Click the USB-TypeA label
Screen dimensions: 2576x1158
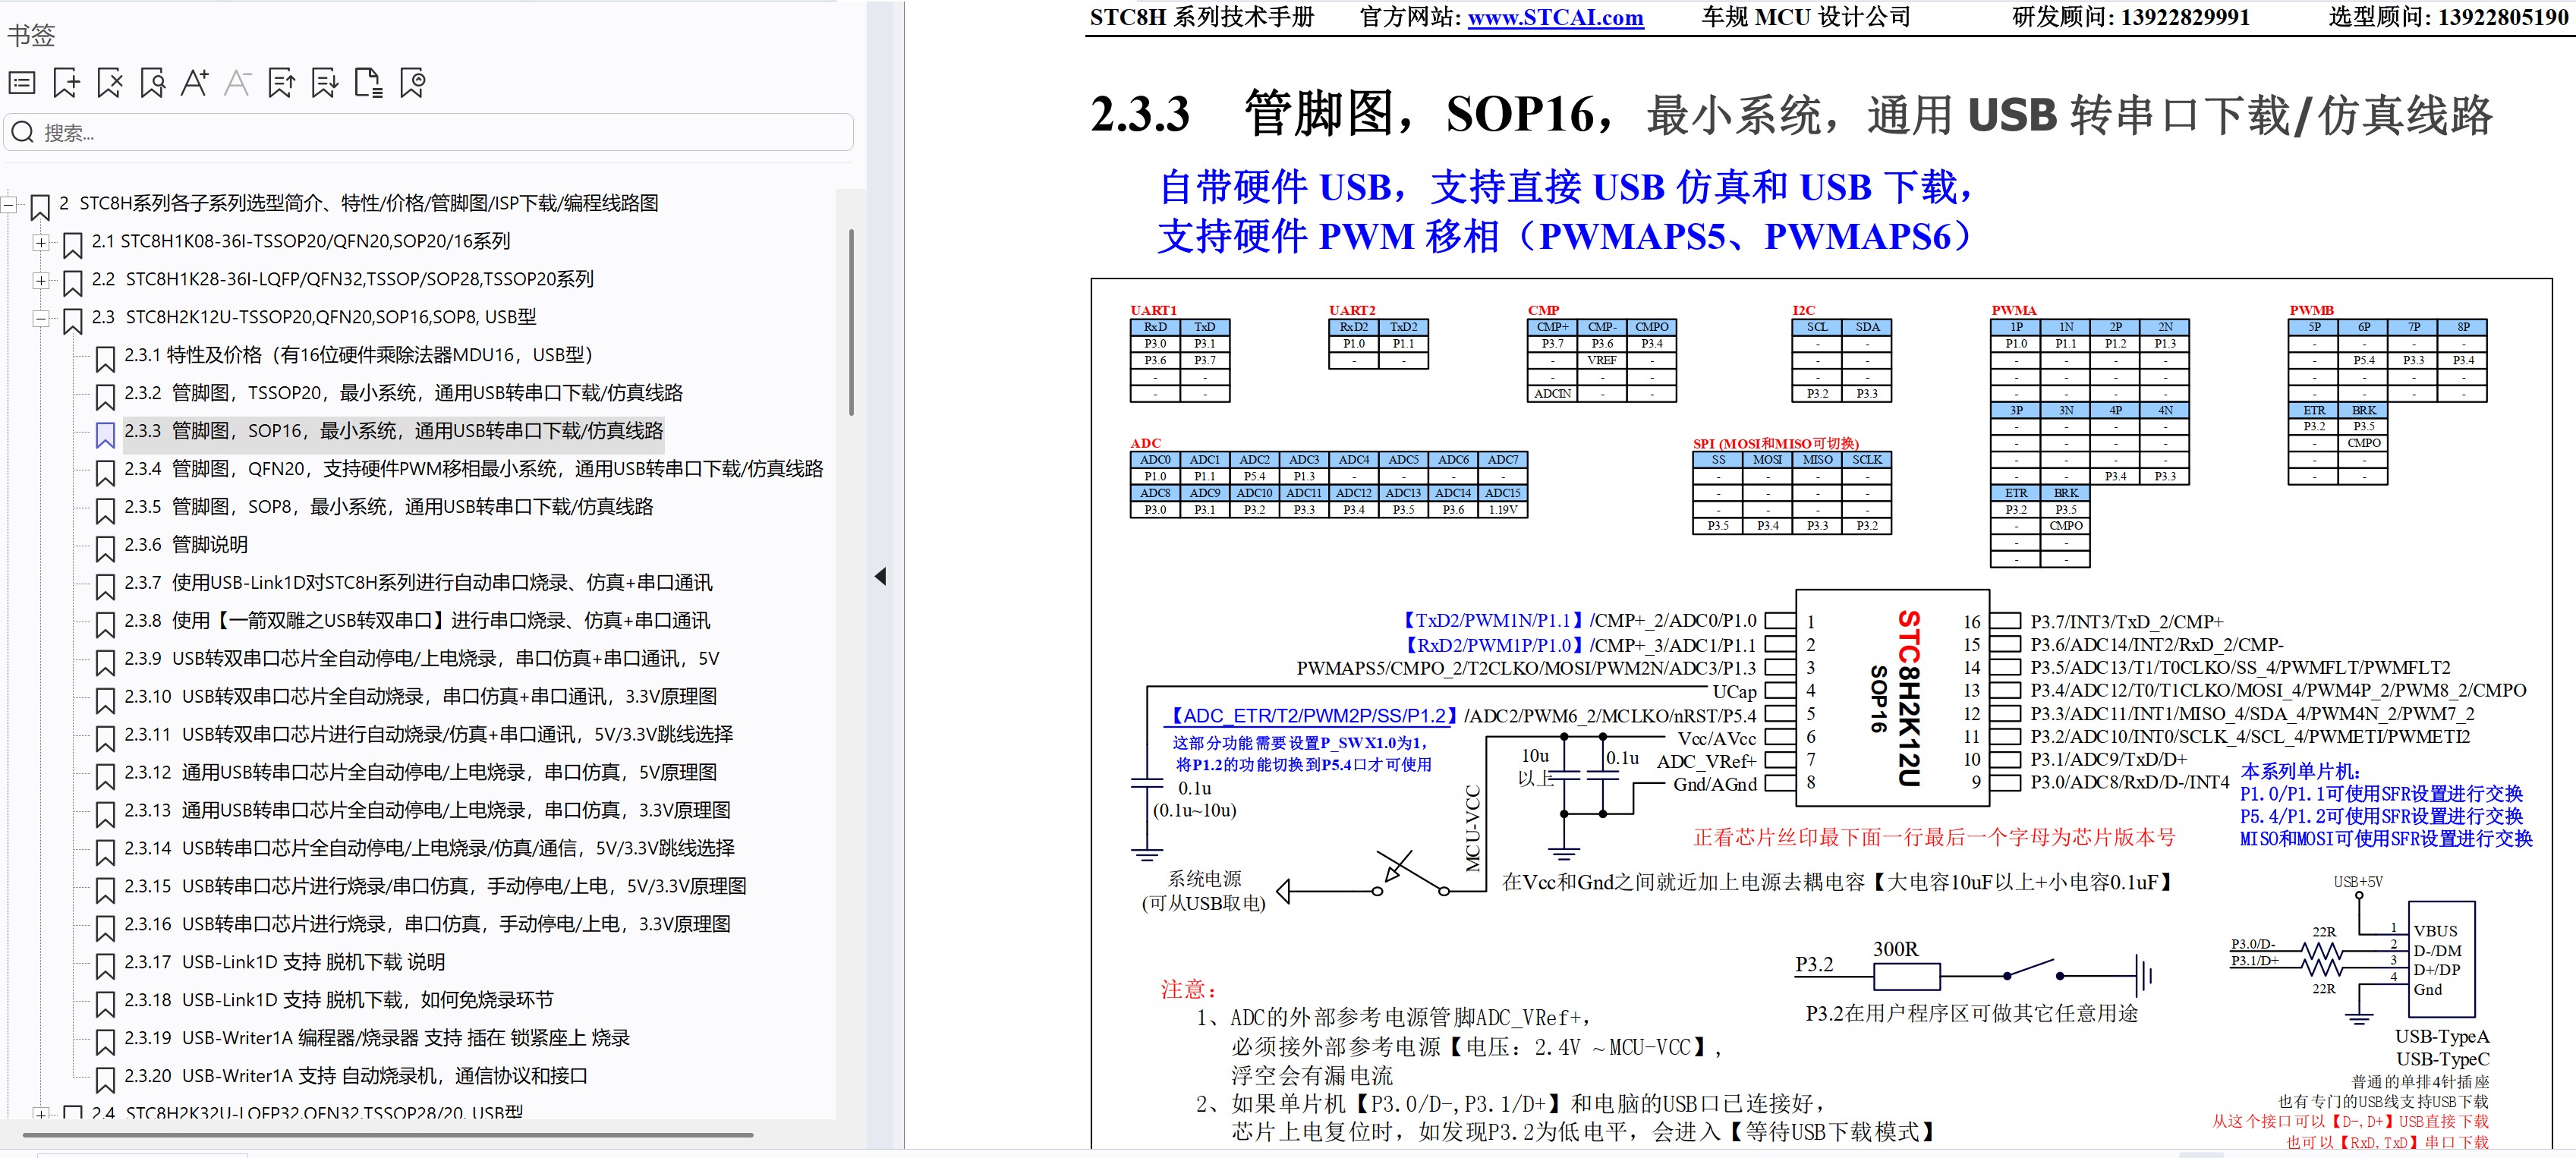point(2442,1037)
